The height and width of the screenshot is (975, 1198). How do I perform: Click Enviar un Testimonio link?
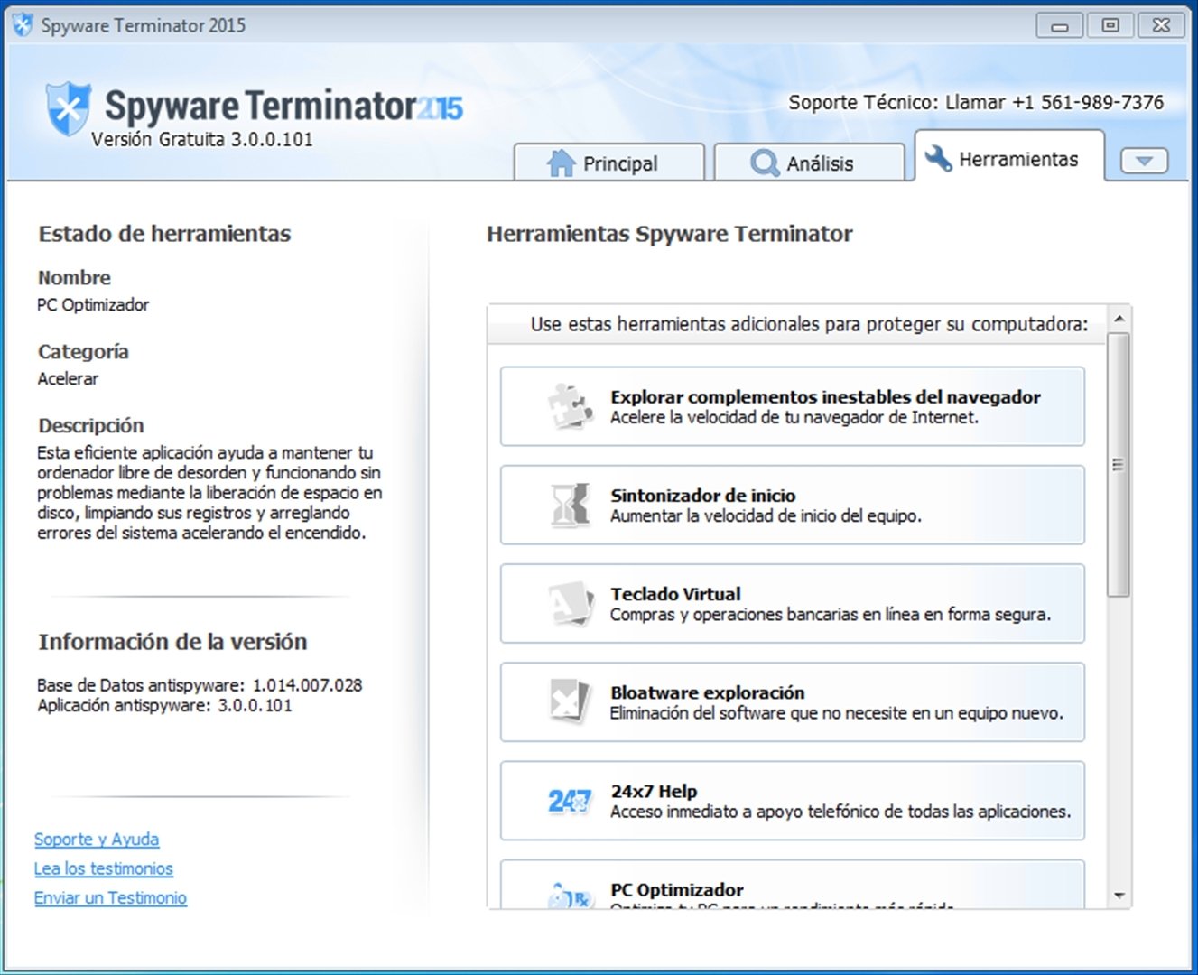tap(110, 898)
